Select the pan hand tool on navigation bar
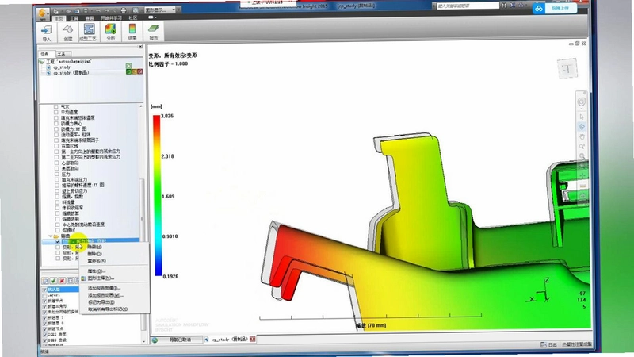 [x=582, y=136]
